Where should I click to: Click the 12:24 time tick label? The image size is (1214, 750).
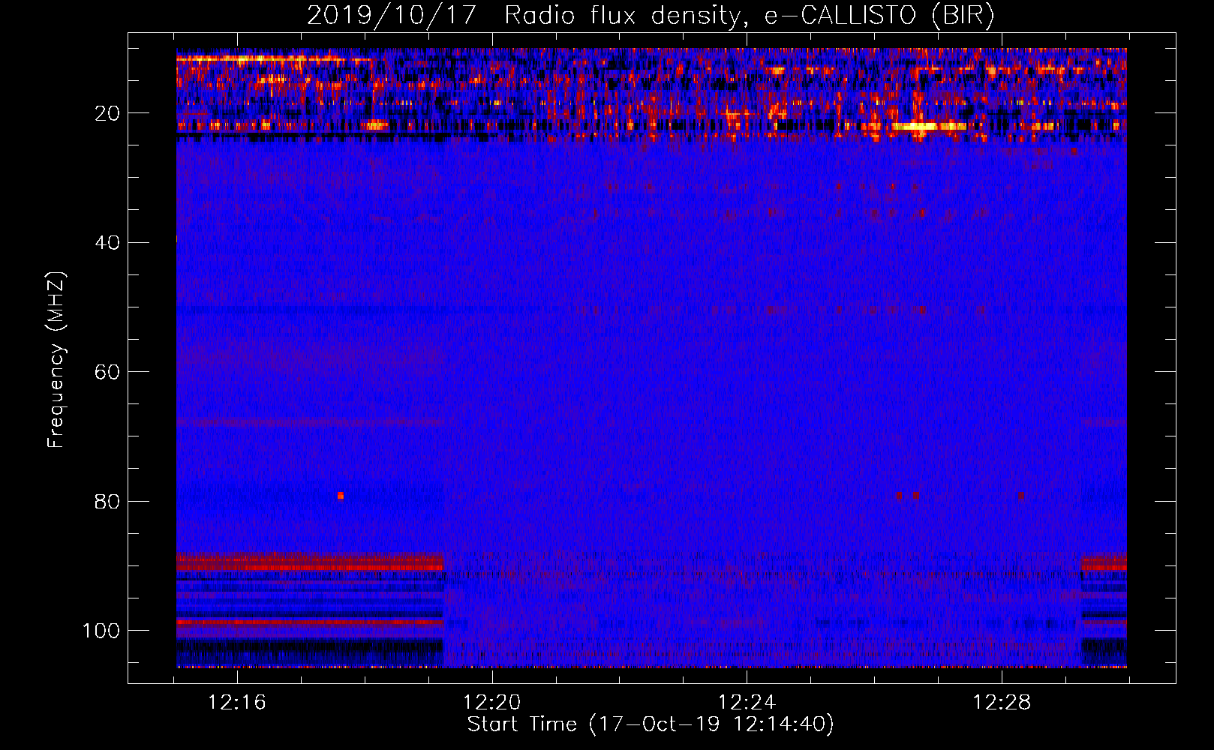[x=747, y=703]
